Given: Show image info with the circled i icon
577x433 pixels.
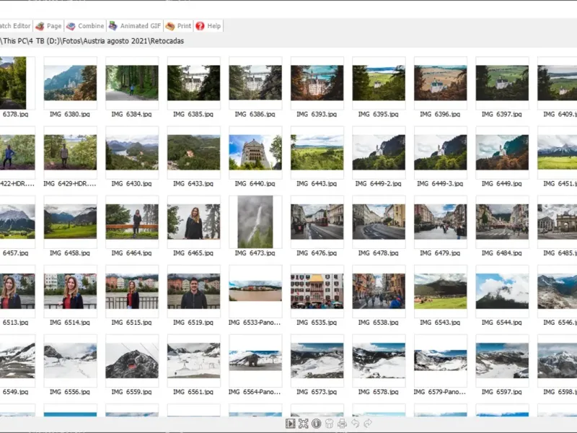Looking at the screenshot, I should pos(316,424).
